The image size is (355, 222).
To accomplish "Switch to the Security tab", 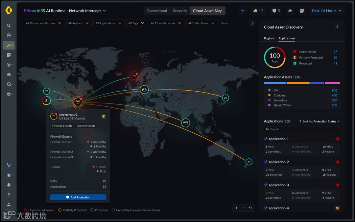I will coord(180,11).
